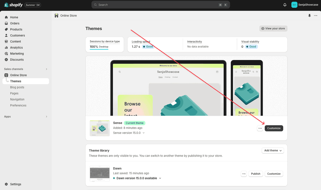
Task: Click View your store button
Action: click(x=273, y=29)
